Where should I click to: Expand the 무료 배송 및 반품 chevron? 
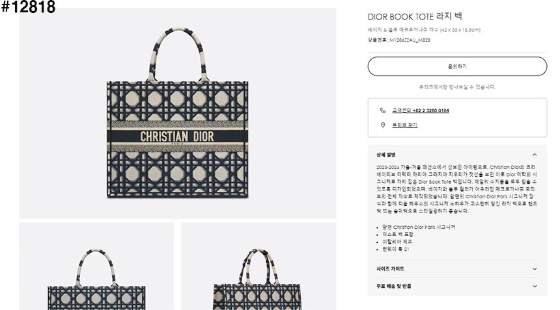pyautogui.click(x=535, y=286)
